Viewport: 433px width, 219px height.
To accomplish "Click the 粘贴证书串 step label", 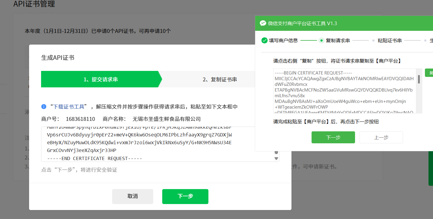I will click(x=390, y=40).
